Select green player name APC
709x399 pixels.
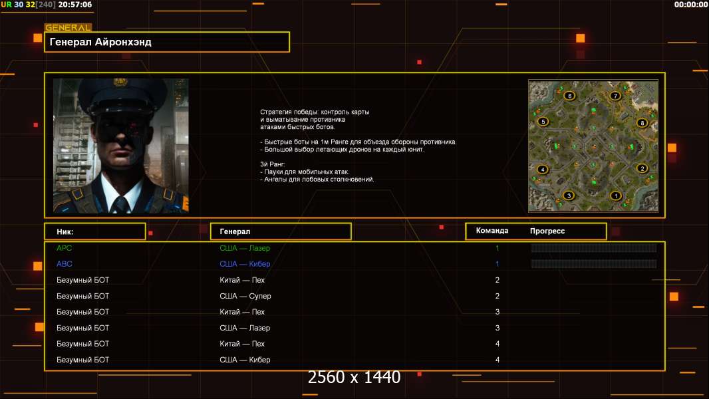coord(65,248)
